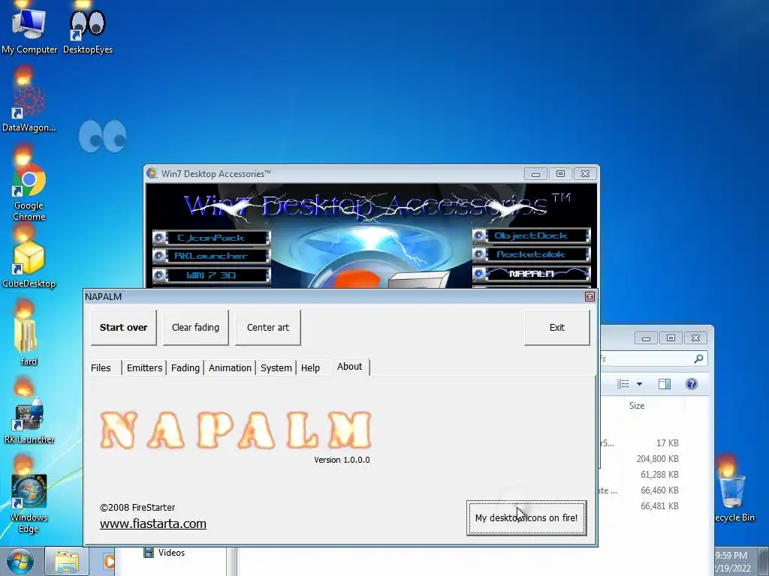Switch to the Animation tab
Viewport: 769px width, 576px height.
[230, 367]
